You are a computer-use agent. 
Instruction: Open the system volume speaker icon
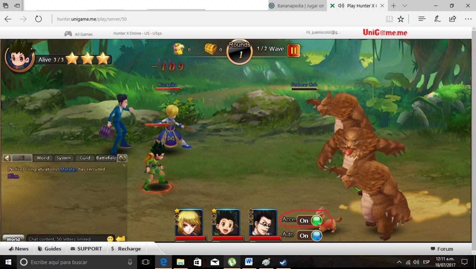point(416,262)
